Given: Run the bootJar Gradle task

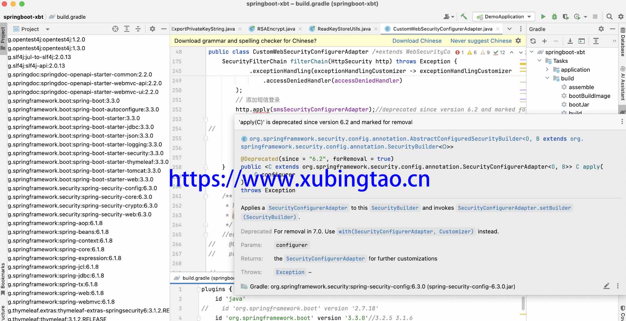Looking at the screenshot, I should pos(579,104).
